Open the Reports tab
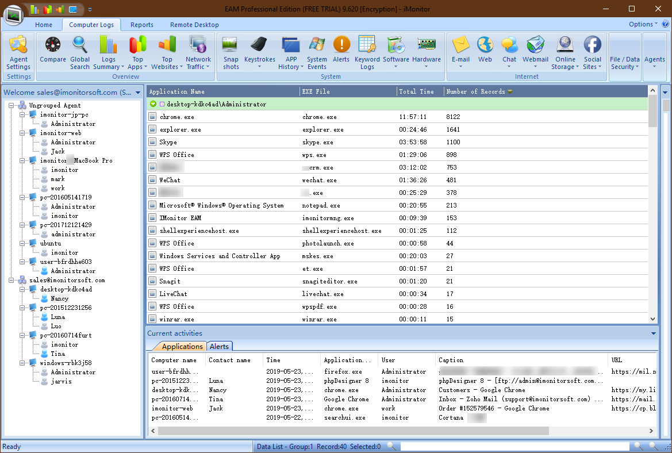The image size is (672, 453). click(142, 25)
